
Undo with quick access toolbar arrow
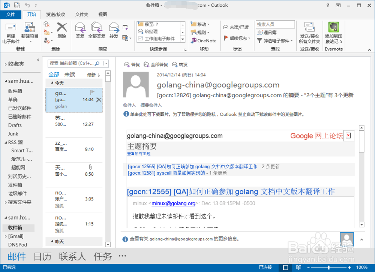pyautogui.click(x=27, y=5)
